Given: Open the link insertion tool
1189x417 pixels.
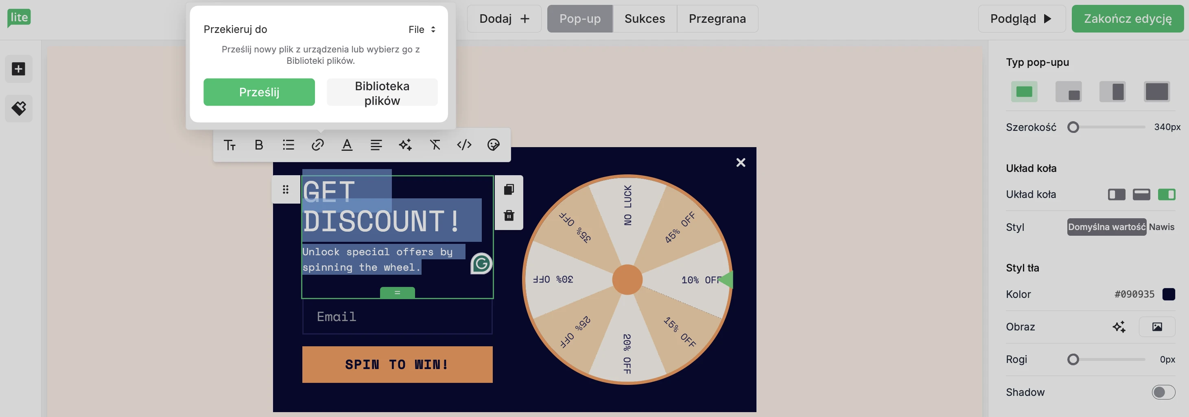Looking at the screenshot, I should (x=317, y=145).
